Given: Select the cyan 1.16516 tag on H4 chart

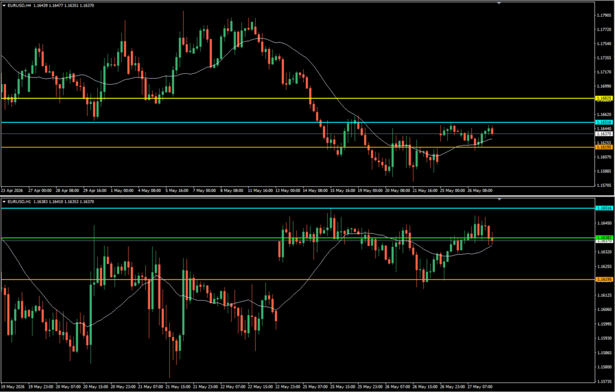Looking at the screenshot, I should click(x=604, y=123).
